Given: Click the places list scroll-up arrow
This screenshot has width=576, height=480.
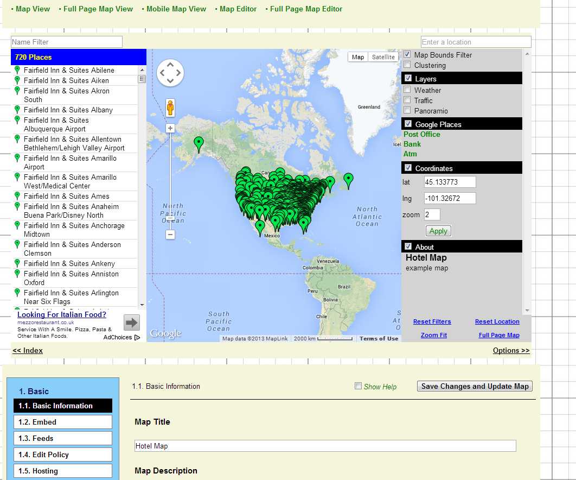Looking at the screenshot, I should (142, 70).
